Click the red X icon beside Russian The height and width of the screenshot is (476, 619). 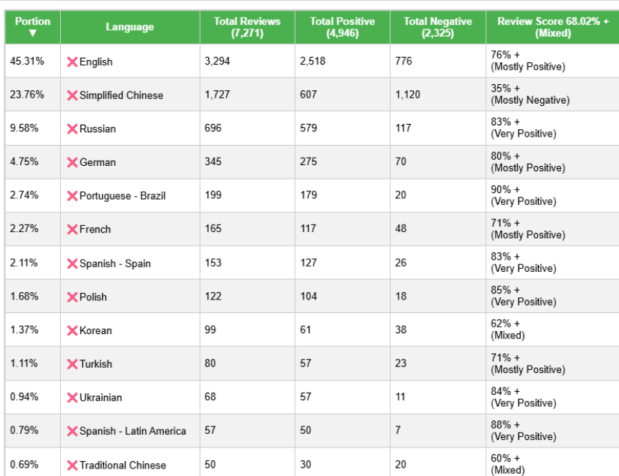point(72,129)
